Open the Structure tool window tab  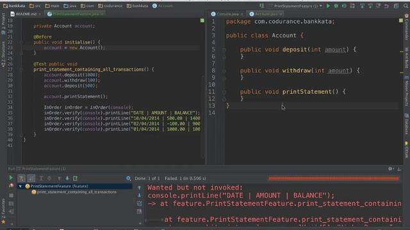click(3, 54)
